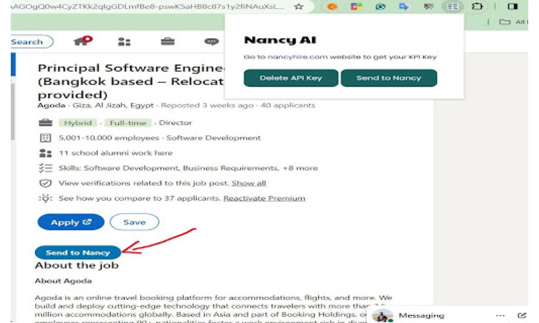Open the blue translate extension icon
This screenshot has height=323, width=539.
coord(404,6)
